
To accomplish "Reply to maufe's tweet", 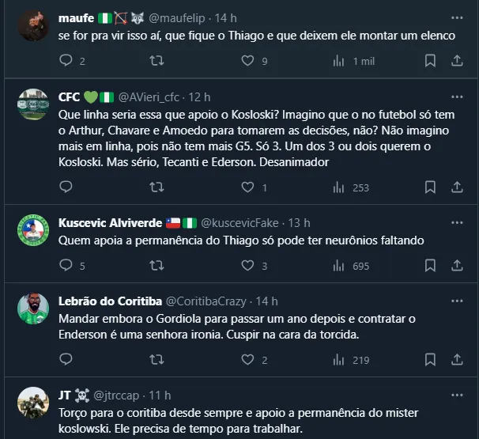I will tap(66, 61).
